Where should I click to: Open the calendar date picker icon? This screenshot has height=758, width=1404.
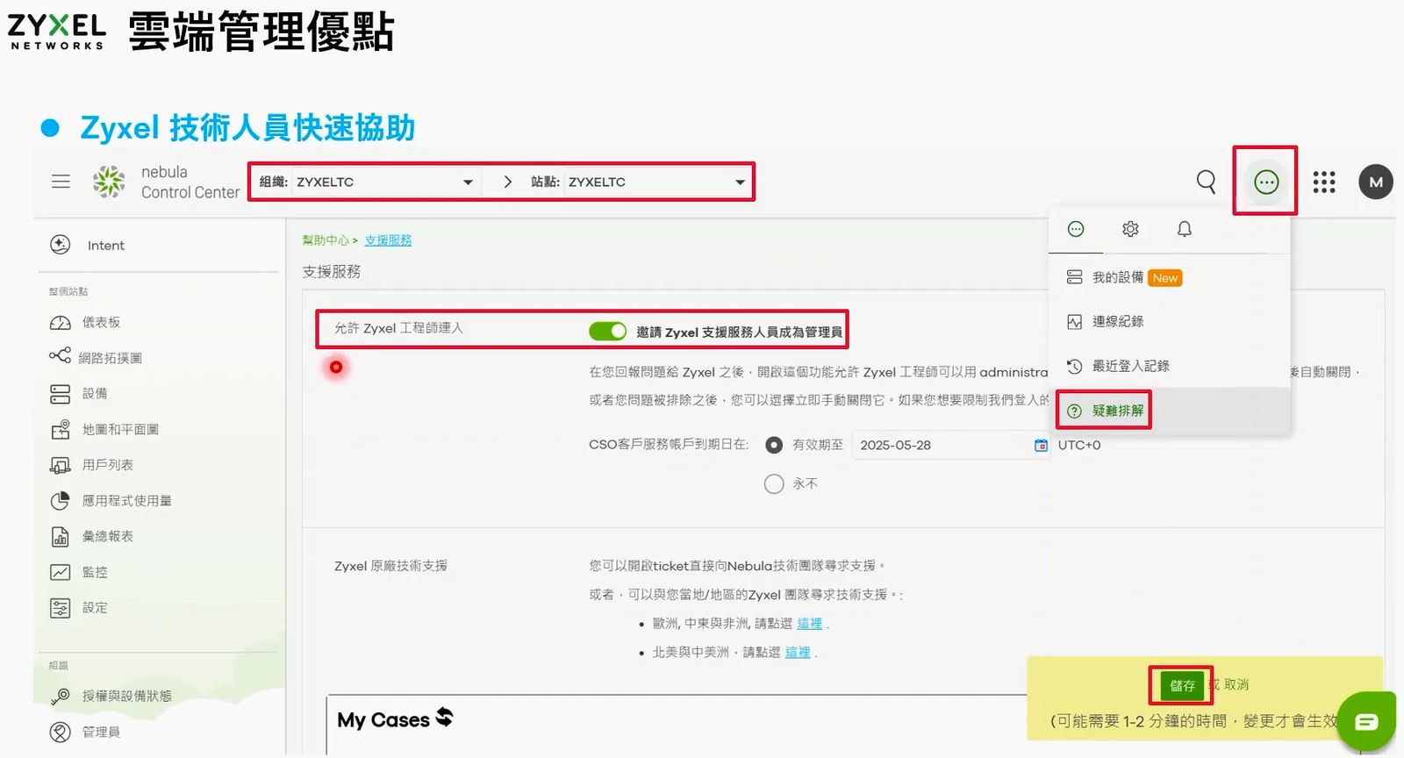(1041, 445)
